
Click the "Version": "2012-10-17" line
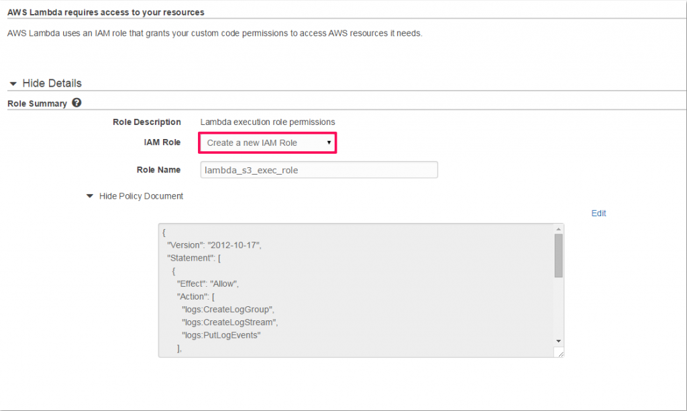(x=214, y=245)
